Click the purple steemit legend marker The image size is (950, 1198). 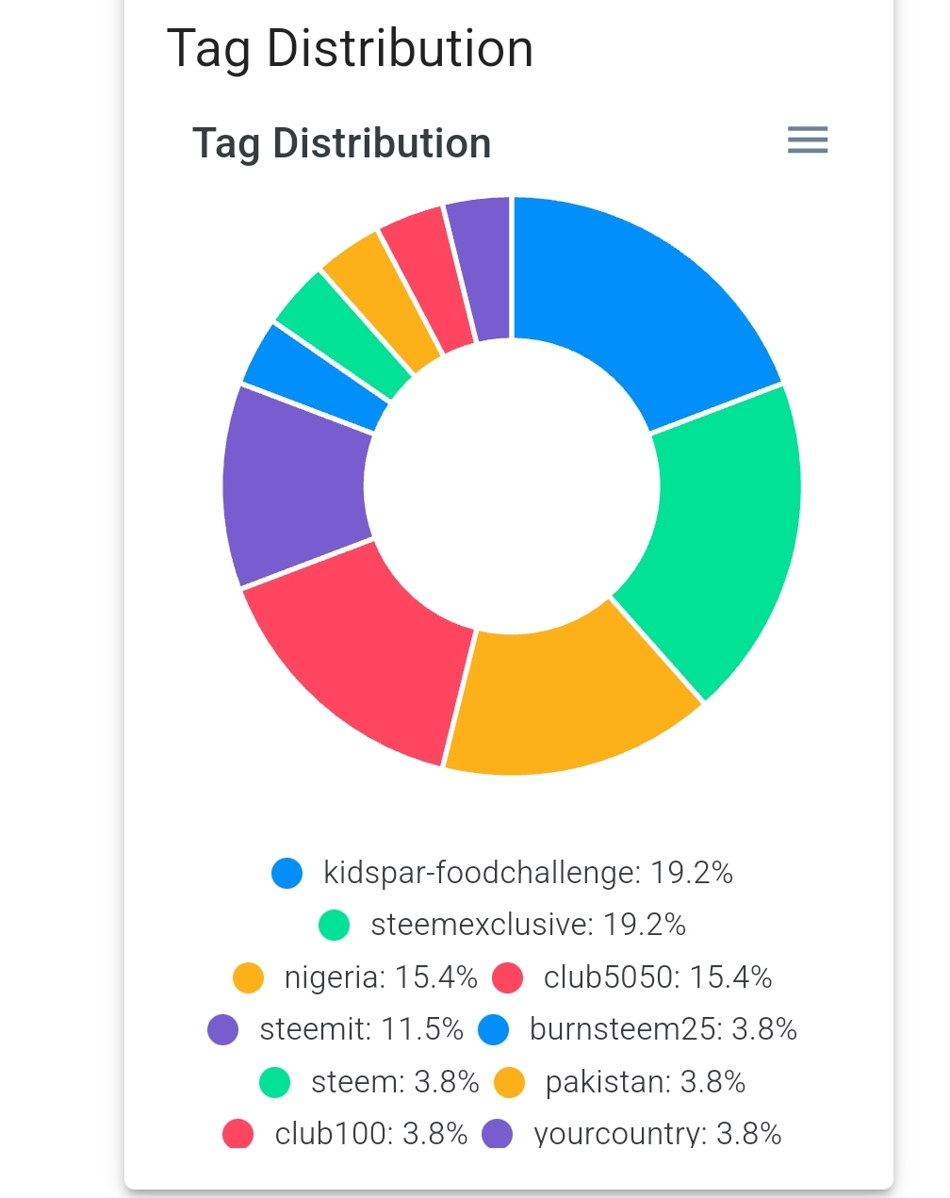(223, 1029)
